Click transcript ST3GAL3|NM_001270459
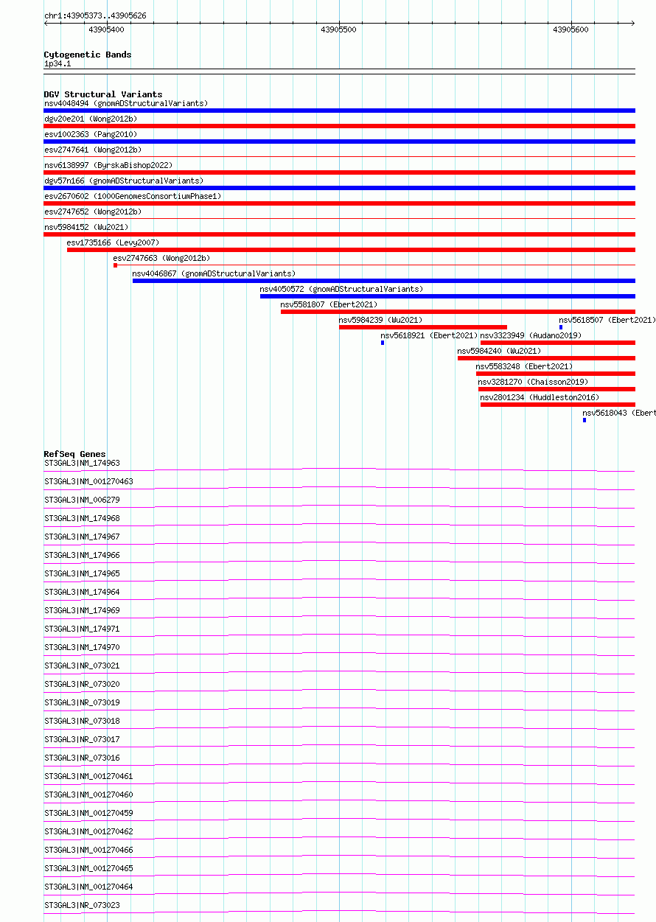Viewport: 656px width, 922px height. [88, 813]
